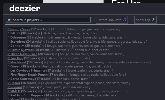Viewport: 165px width, 100px height.
Task: Open the Five Finger Death Punch link
Action: pyautogui.click(x=29, y=75)
